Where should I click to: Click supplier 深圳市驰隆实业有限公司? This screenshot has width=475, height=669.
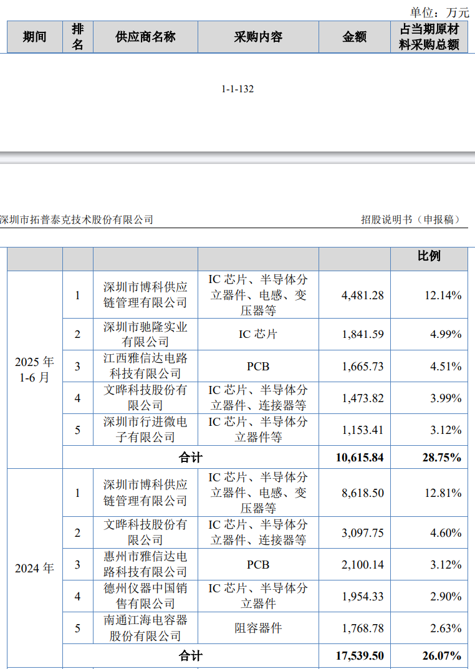[145, 334]
